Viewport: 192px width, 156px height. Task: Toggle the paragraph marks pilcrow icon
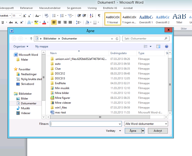click(x=99, y=15)
